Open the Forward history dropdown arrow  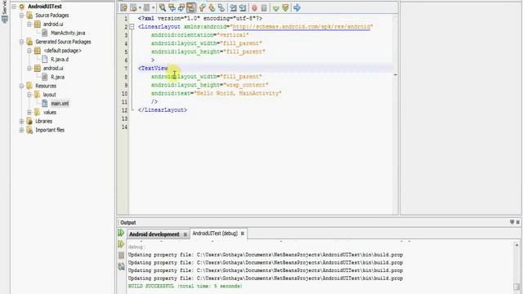(153, 7)
